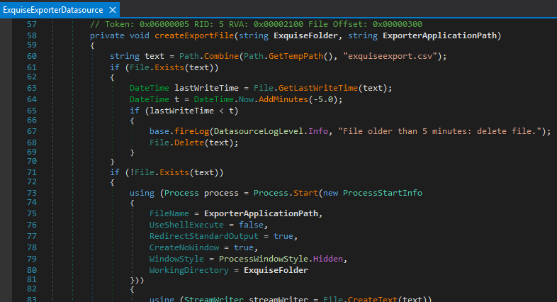Click CreateNoWindow property on line 78
Viewport: 557px width, 302px height.
pyautogui.click(x=184, y=248)
